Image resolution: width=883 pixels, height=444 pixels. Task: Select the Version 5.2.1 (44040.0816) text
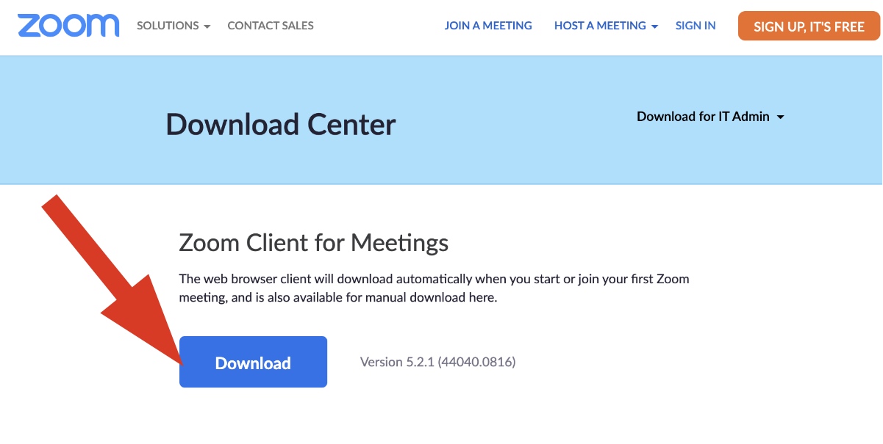pyautogui.click(x=438, y=362)
